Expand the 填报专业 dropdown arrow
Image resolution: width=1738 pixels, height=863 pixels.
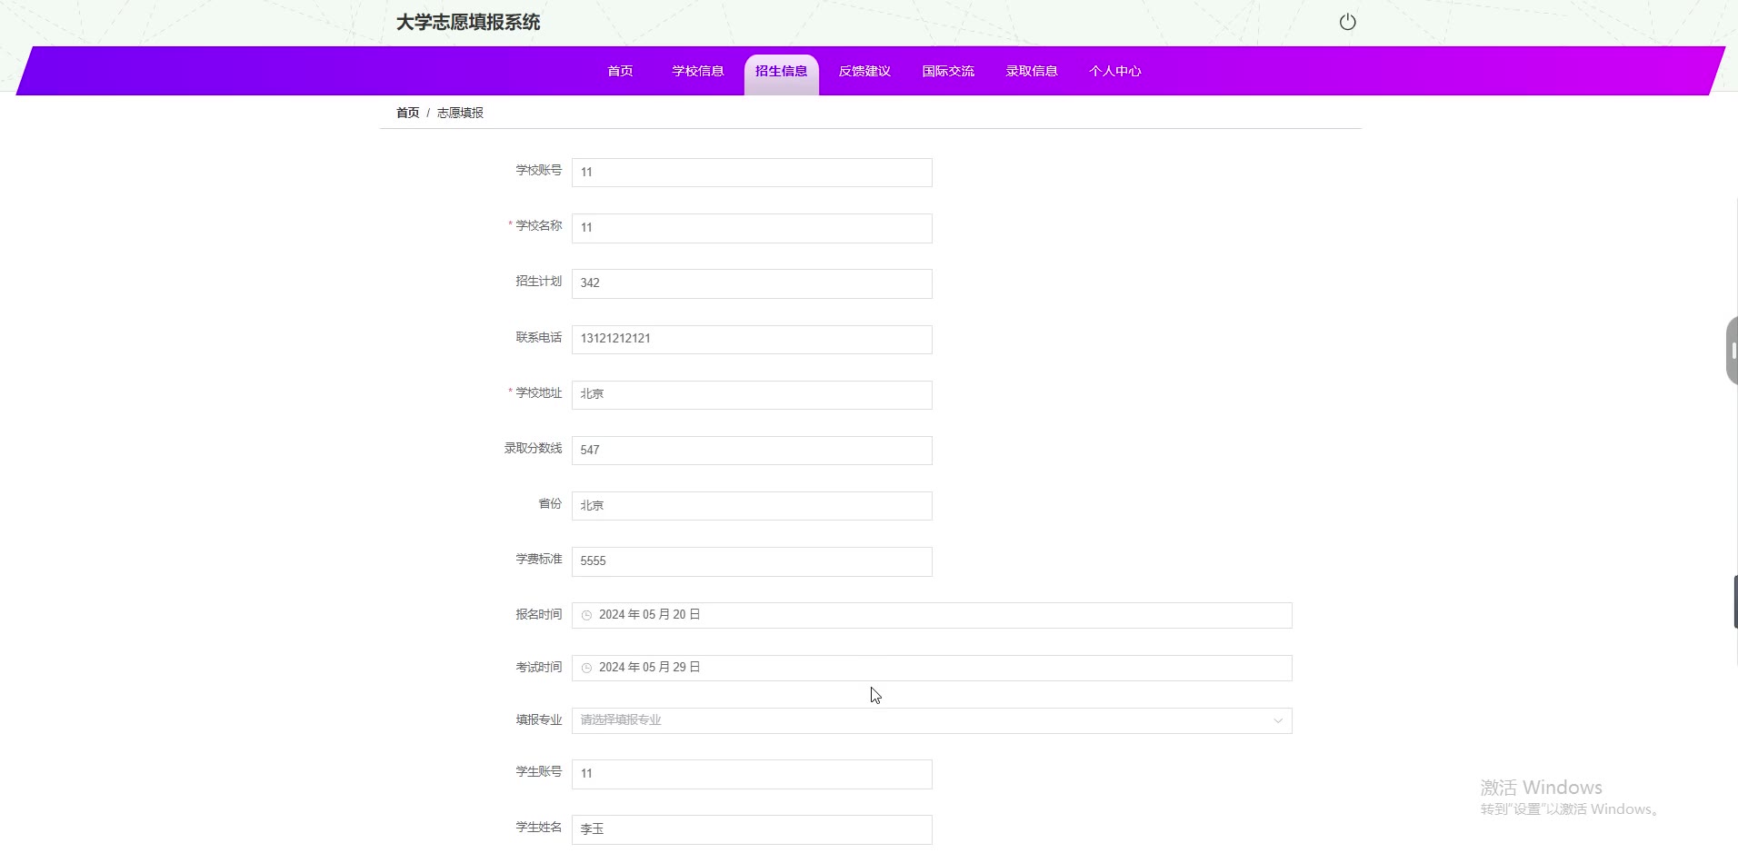point(1277,721)
